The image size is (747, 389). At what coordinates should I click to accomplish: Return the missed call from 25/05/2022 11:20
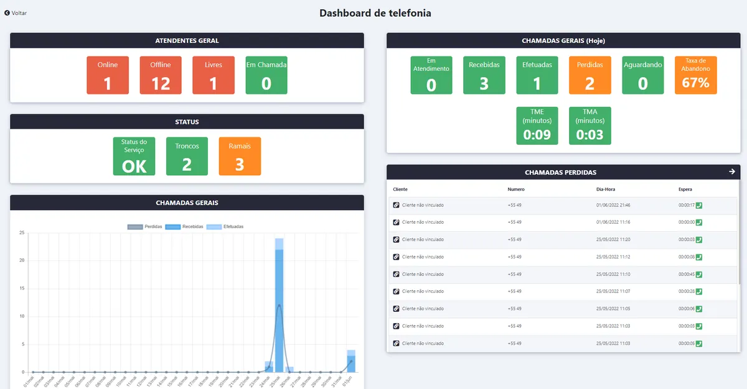point(699,239)
